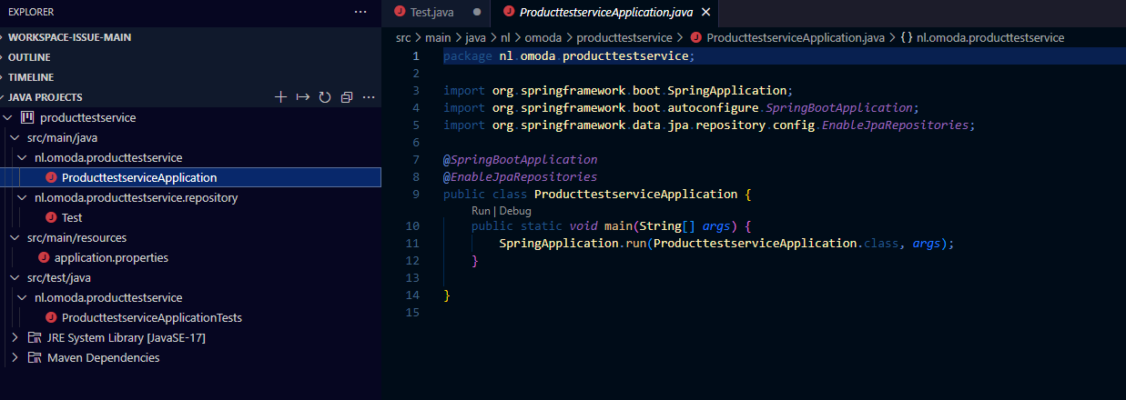Open ProducttestserviceApplication in the project tree
This screenshot has height=400, width=1126.
click(x=139, y=177)
